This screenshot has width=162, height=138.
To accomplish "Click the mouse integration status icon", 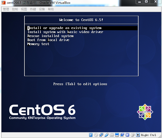I will click(x=133, y=135).
